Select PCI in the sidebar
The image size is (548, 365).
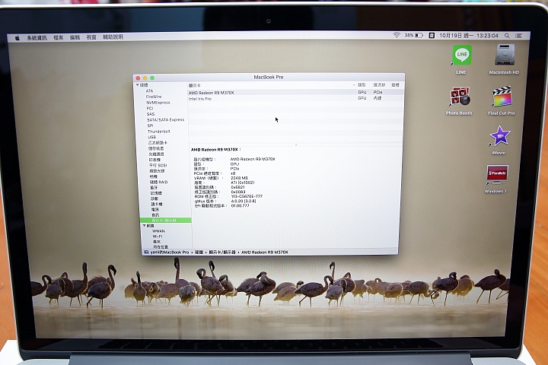(150, 108)
